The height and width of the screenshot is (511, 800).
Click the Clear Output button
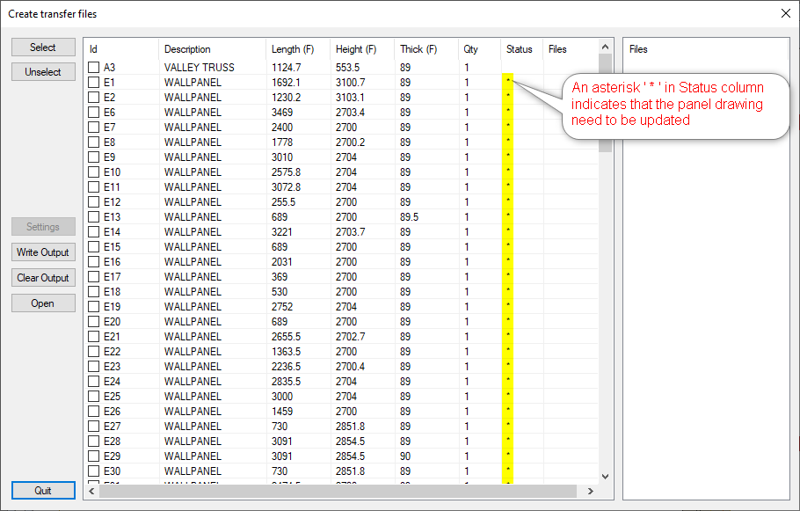tap(43, 278)
